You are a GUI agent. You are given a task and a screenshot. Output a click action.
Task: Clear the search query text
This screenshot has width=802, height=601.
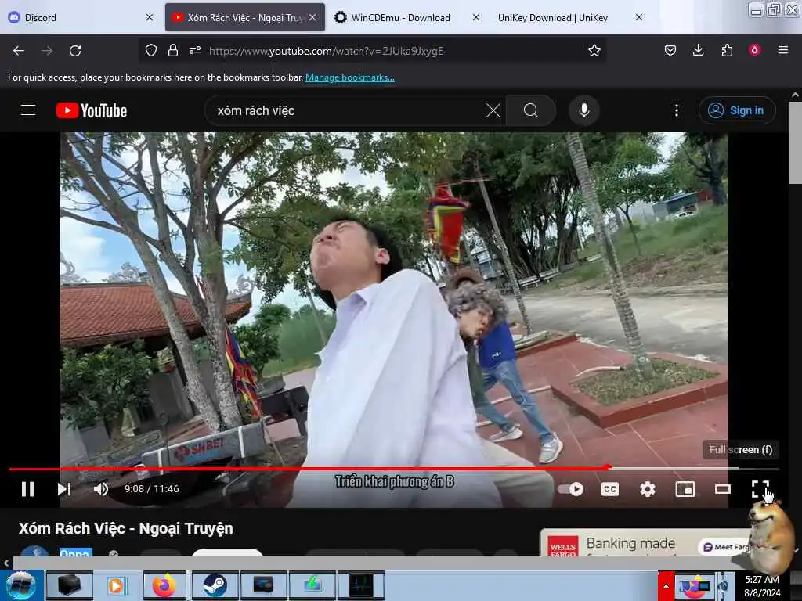(493, 110)
